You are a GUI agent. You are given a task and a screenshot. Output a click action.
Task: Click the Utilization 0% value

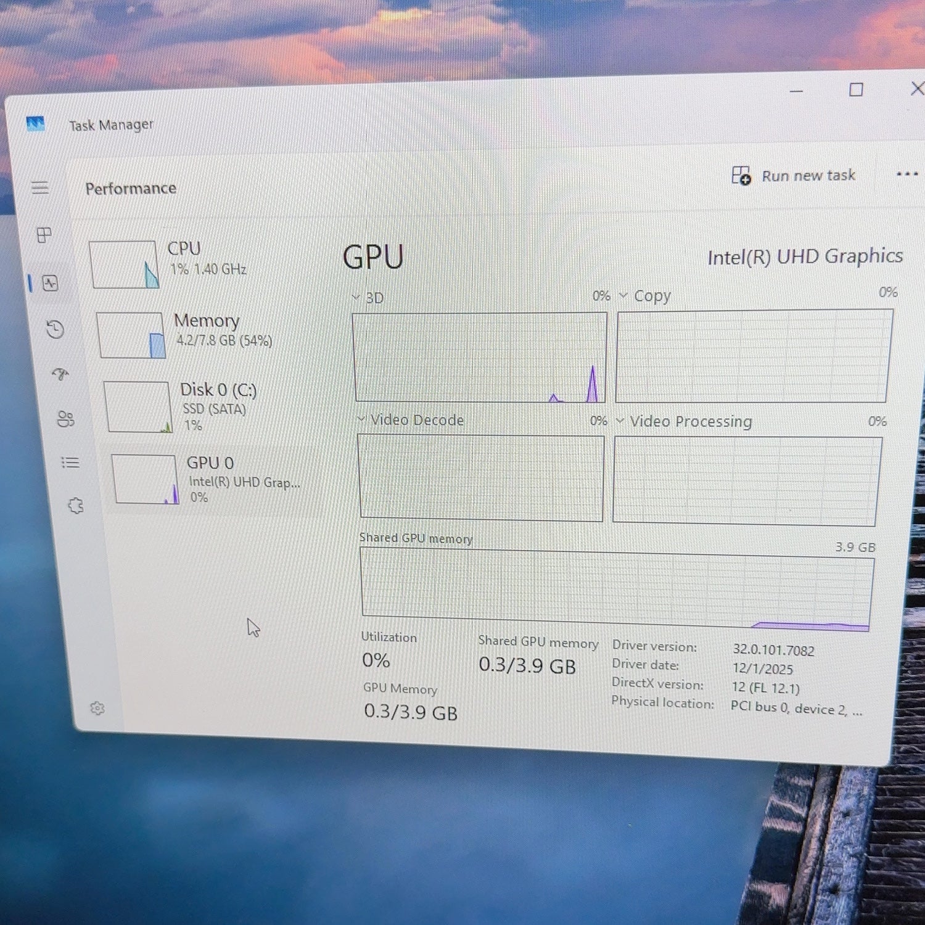click(376, 660)
